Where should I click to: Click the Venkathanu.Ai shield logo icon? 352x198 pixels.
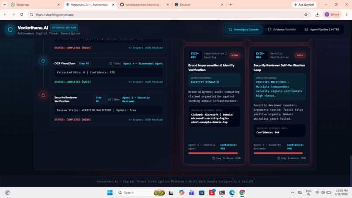point(10,29)
